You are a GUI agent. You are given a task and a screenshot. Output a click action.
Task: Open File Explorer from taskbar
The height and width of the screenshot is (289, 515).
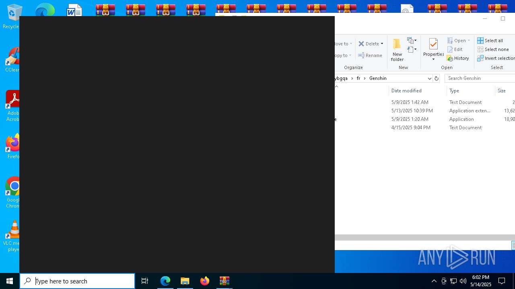(185, 281)
